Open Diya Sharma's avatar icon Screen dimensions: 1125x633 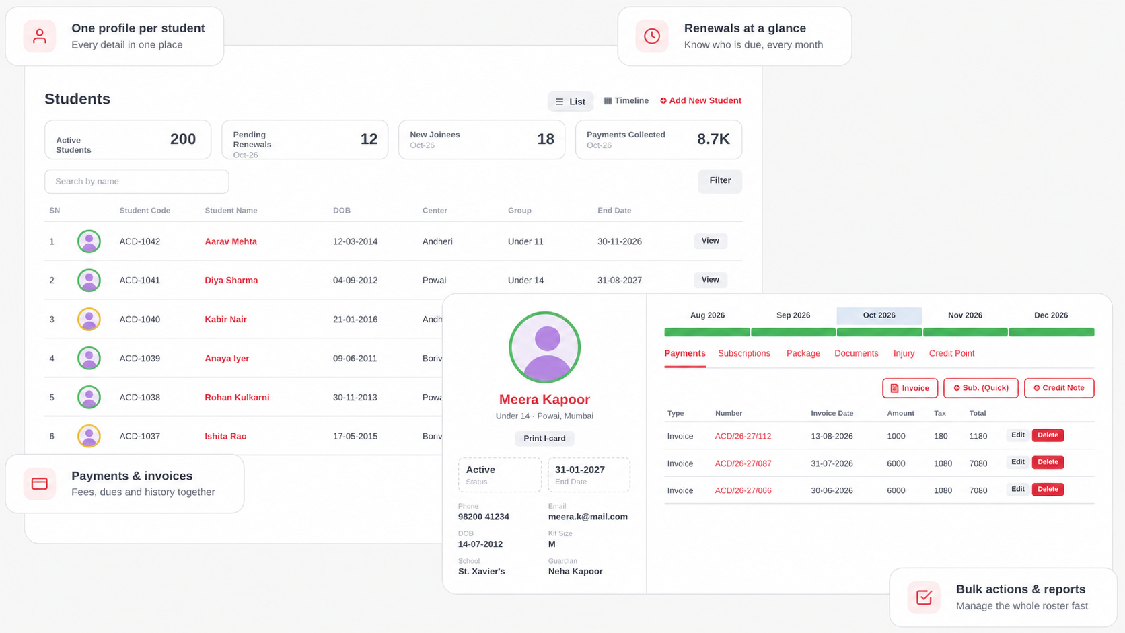click(89, 281)
